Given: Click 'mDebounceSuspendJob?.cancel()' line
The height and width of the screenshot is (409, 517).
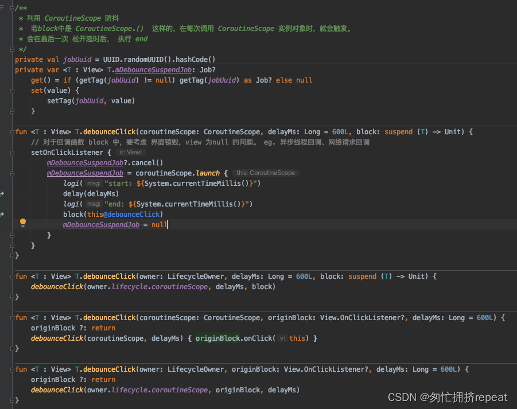Looking at the screenshot, I should [x=105, y=163].
